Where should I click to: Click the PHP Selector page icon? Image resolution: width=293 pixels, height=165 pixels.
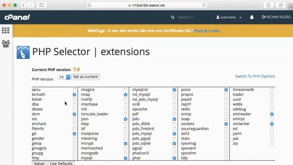click(23, 52)
